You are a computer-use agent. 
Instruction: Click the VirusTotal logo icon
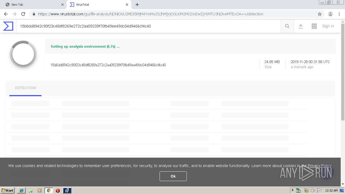(x=8, y=26)
